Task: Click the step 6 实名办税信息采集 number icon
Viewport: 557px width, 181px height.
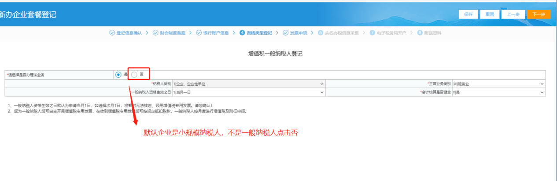Action: click(x=320, y=33)
